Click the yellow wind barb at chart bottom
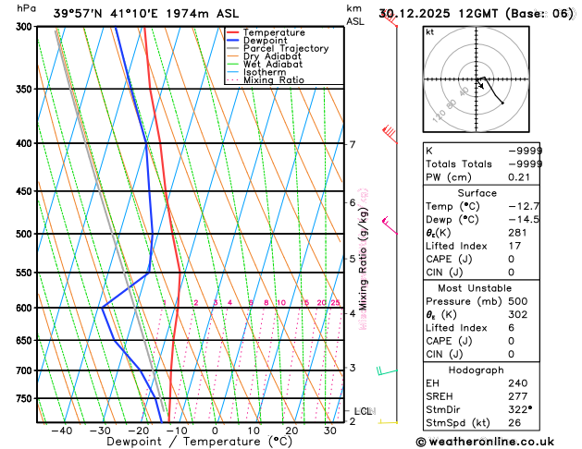The image size is (582, 449). (x=388, y=422)
